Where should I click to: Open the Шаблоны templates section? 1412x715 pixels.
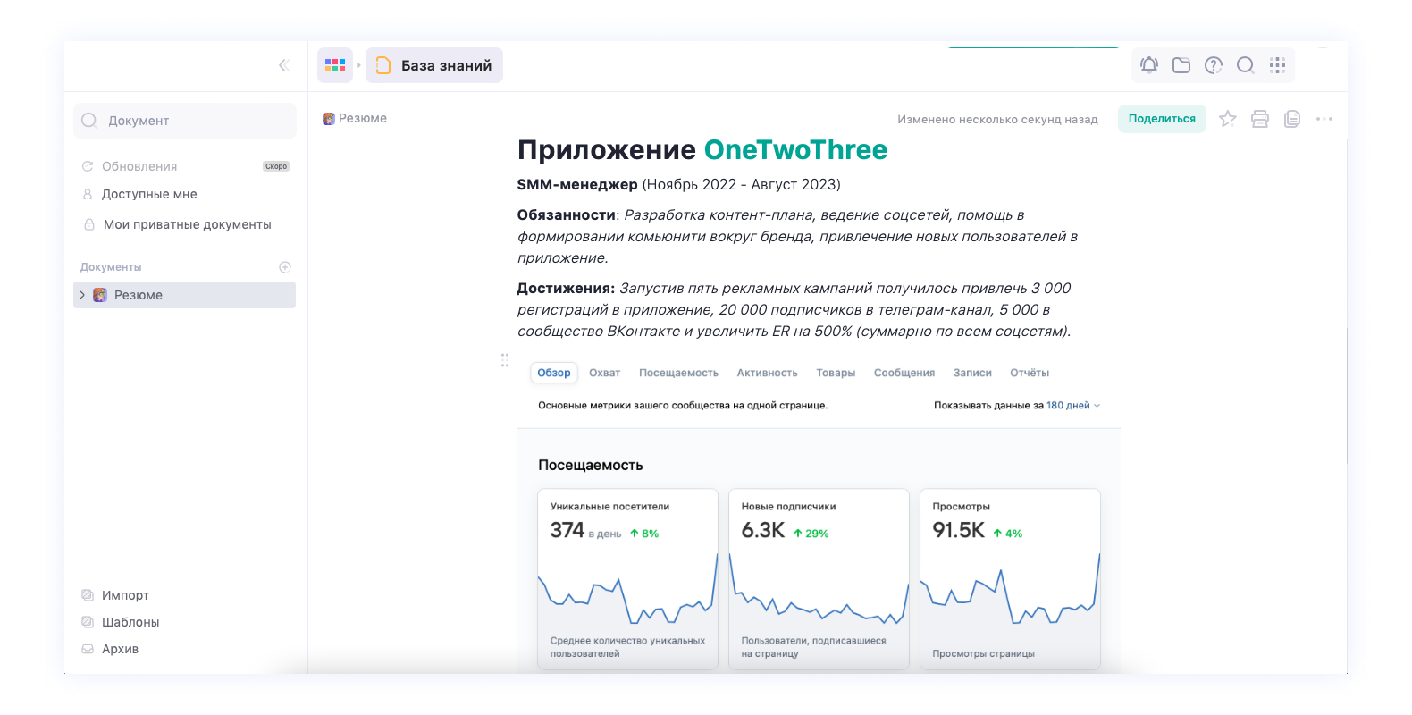pos(130,622)
